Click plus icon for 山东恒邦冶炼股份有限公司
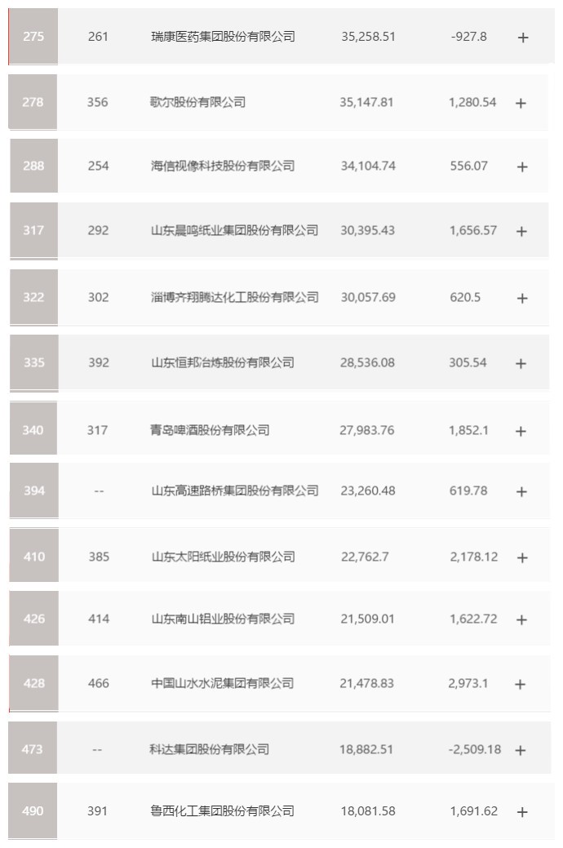 tap(521, 363)
